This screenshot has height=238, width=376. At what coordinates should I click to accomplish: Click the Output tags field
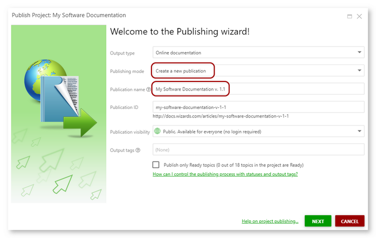pyautogui.click(x=259, y=149)
